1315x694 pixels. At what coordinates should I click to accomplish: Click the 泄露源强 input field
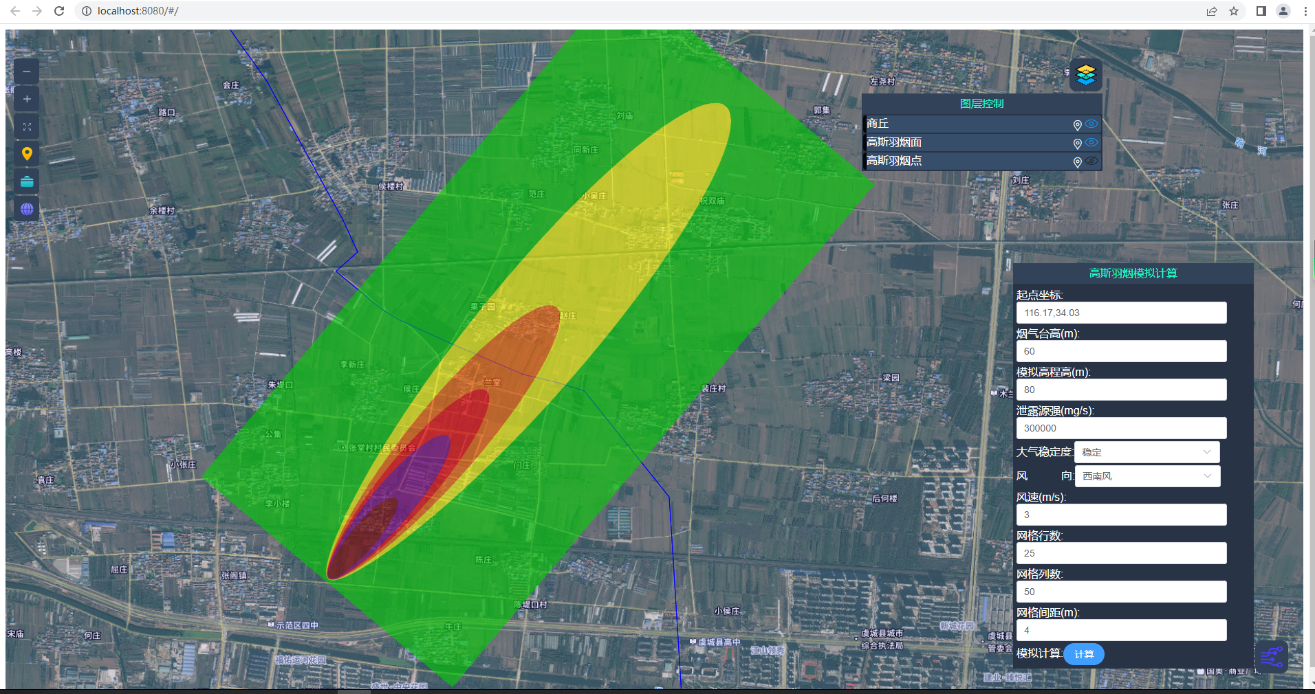point(1121,428)
